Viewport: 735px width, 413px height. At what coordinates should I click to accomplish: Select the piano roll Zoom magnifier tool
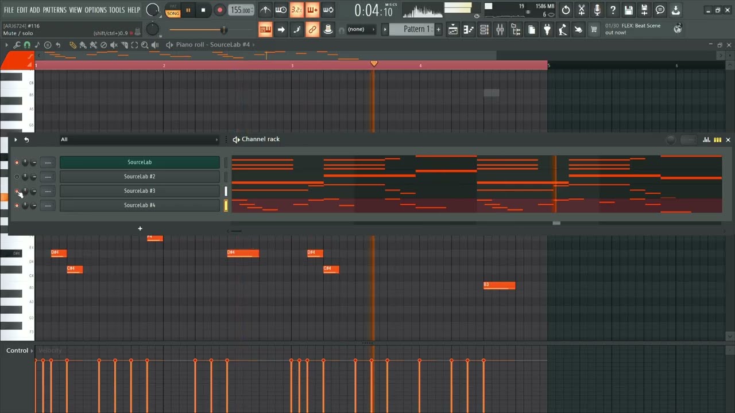click(145, 45)
